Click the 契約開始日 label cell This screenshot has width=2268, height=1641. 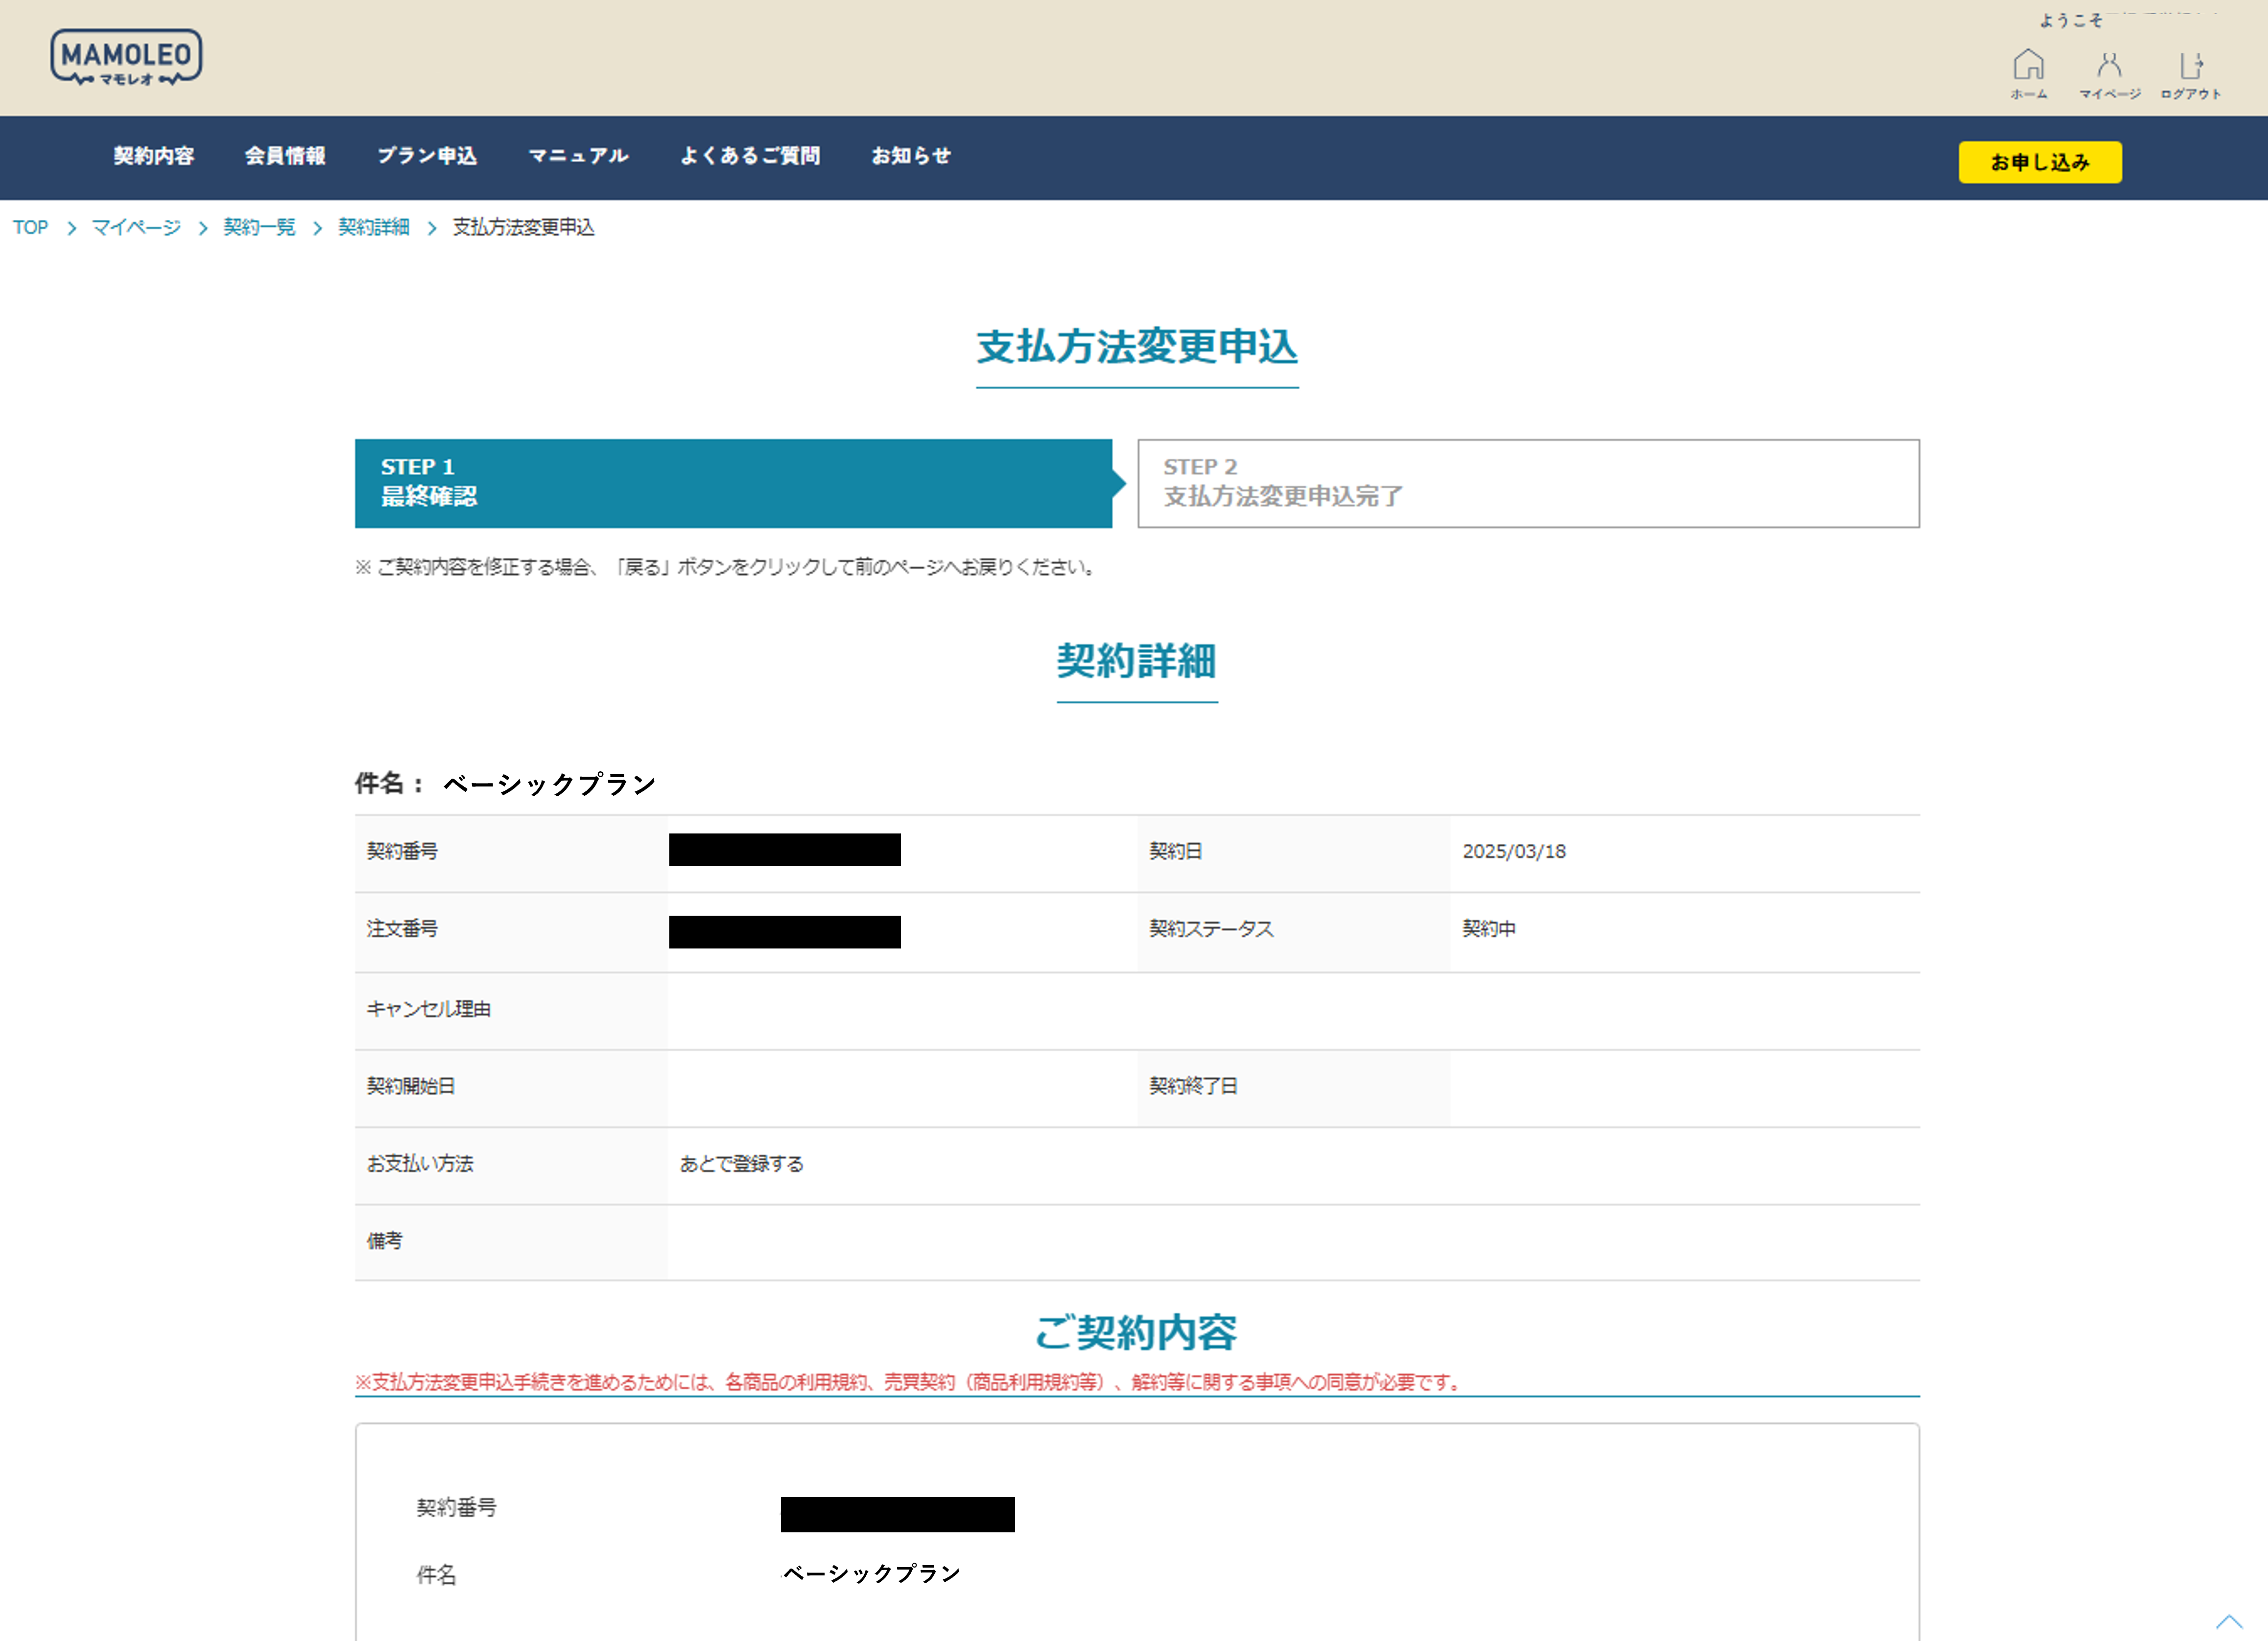click(x=511, y=1087)
